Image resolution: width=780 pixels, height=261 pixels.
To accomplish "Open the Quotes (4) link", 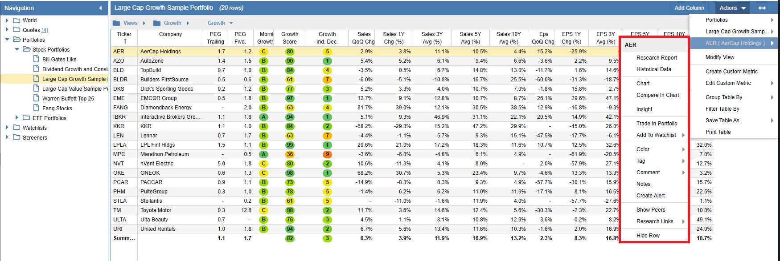I will point(31,30).
